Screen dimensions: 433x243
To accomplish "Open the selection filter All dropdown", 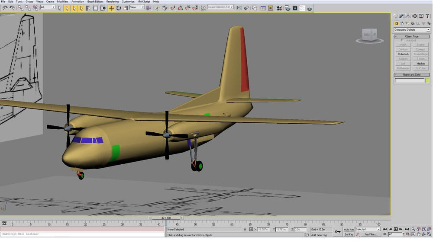I will (x=48, y=7).
